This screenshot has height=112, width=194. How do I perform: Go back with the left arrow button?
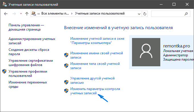click(6, 14)
